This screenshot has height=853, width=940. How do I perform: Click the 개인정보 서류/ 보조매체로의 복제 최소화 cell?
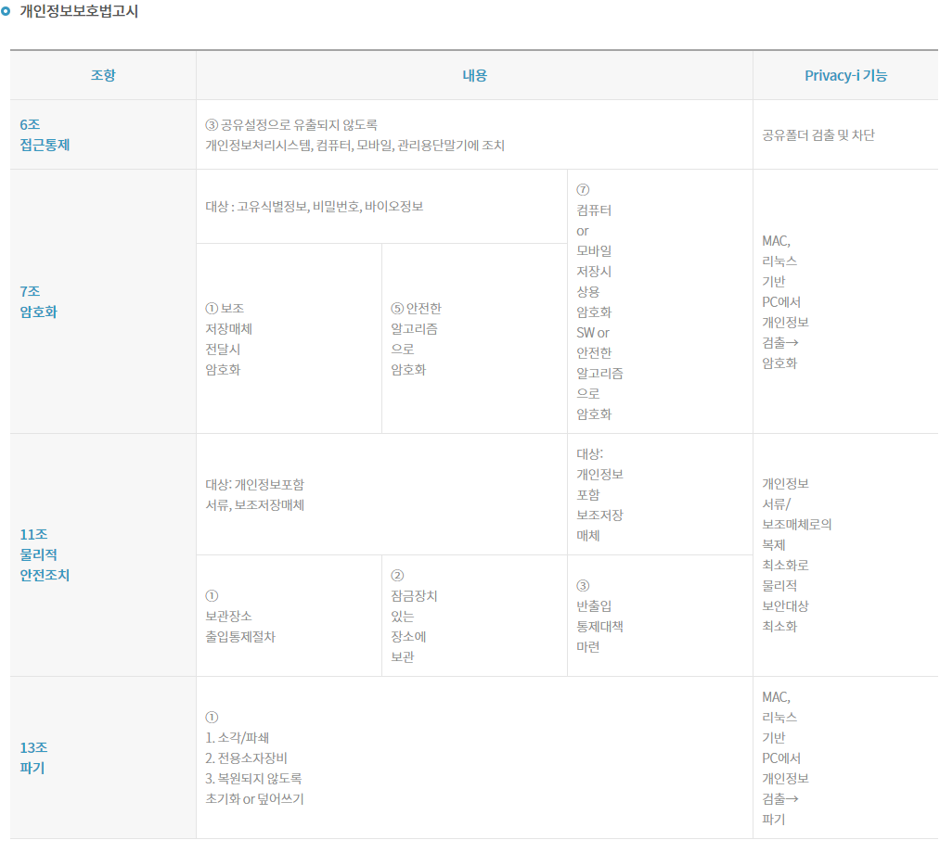pyautogui.click(x=845, y=555)
